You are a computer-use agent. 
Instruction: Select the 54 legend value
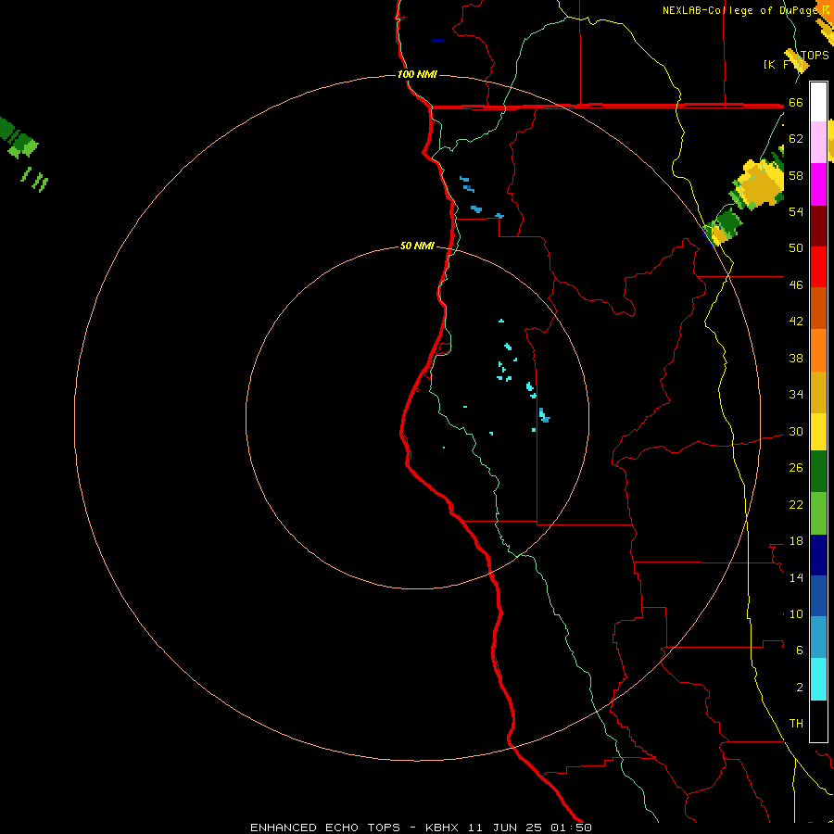point(796,211)
